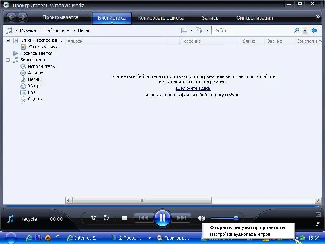Choose Открыть регулятор громкости menu item
The image size is (325, 244).
pyautogui.click(x=247, y=227)
